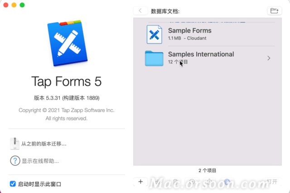Screen dimensions: 290x193
Task: Add a new database document with plus button
Action: click(140, 182)
